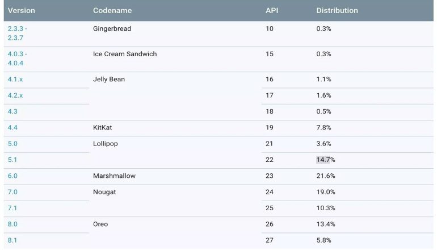Click the Version column header
Screen dimensions: 437x250
(x=22, y=11)
